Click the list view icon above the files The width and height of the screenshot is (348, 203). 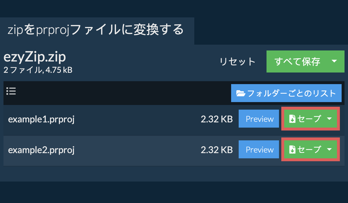click(x=11, y=91)
